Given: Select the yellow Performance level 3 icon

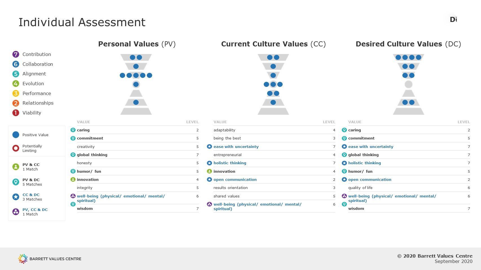Looking at the screenshot, I should point(16,93).
